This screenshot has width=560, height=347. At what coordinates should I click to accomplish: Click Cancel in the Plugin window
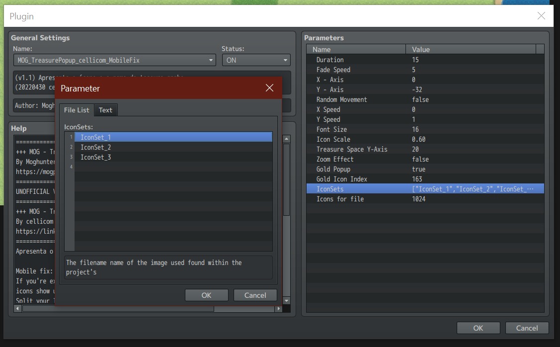coord(527,328)
